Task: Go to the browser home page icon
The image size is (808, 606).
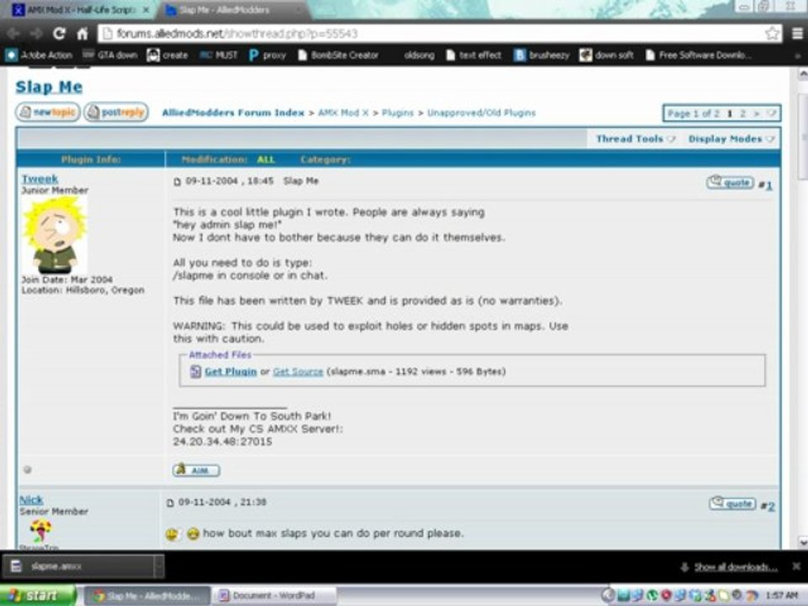Action: [82, 34]
